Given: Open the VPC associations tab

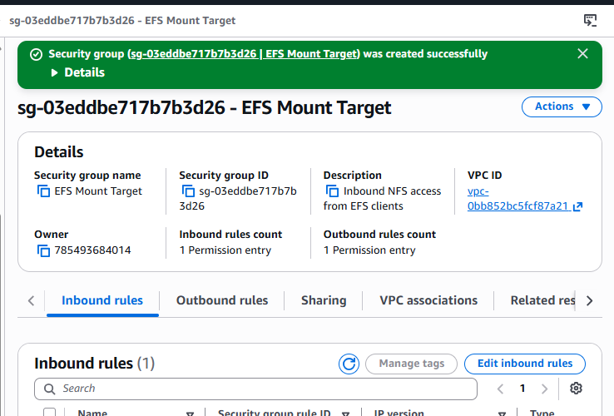Looking at the screenshot, I should click(428, 300).
